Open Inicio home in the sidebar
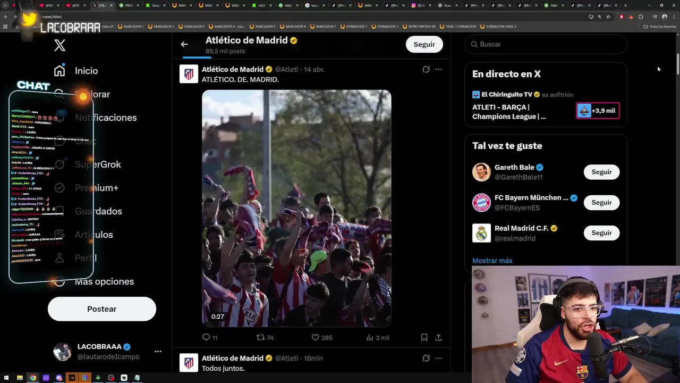680x383 pixels. (75, 71)
